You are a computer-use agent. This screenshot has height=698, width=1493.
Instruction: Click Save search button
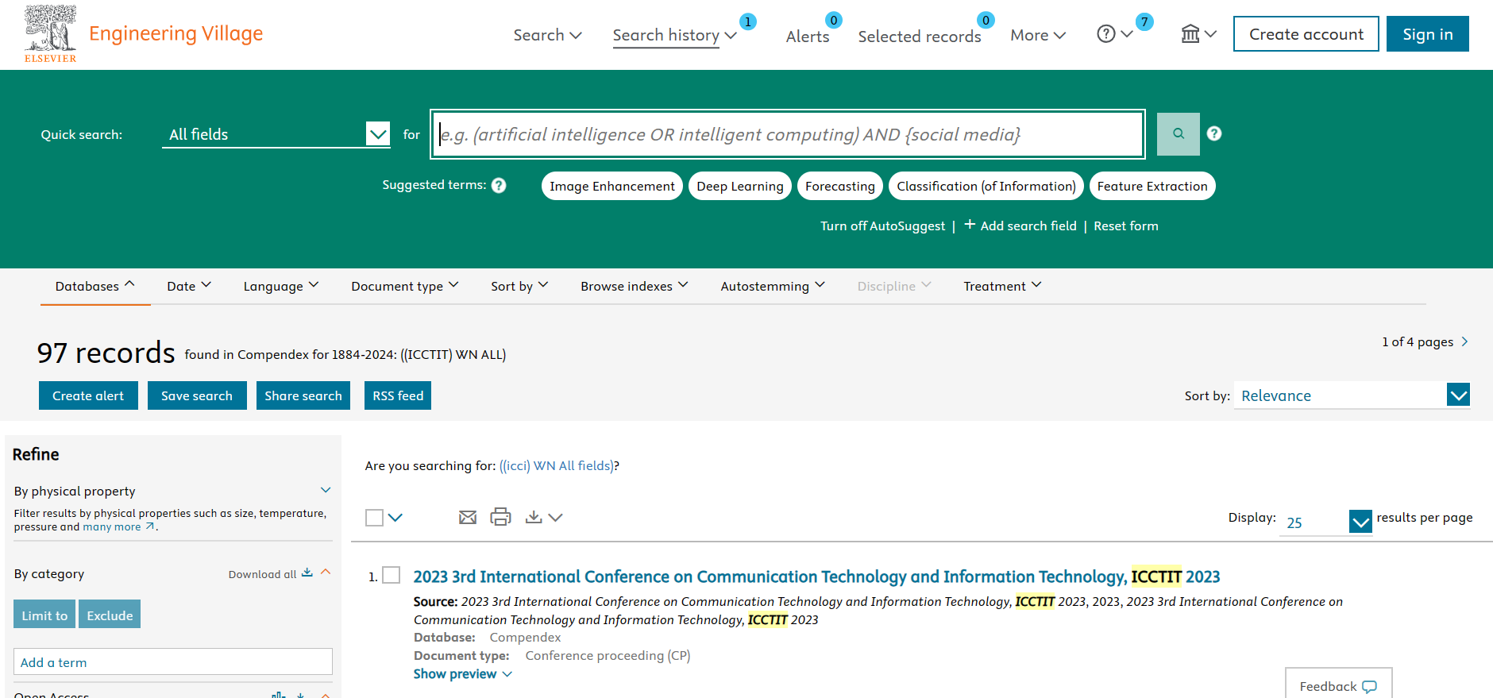(197, 395)
